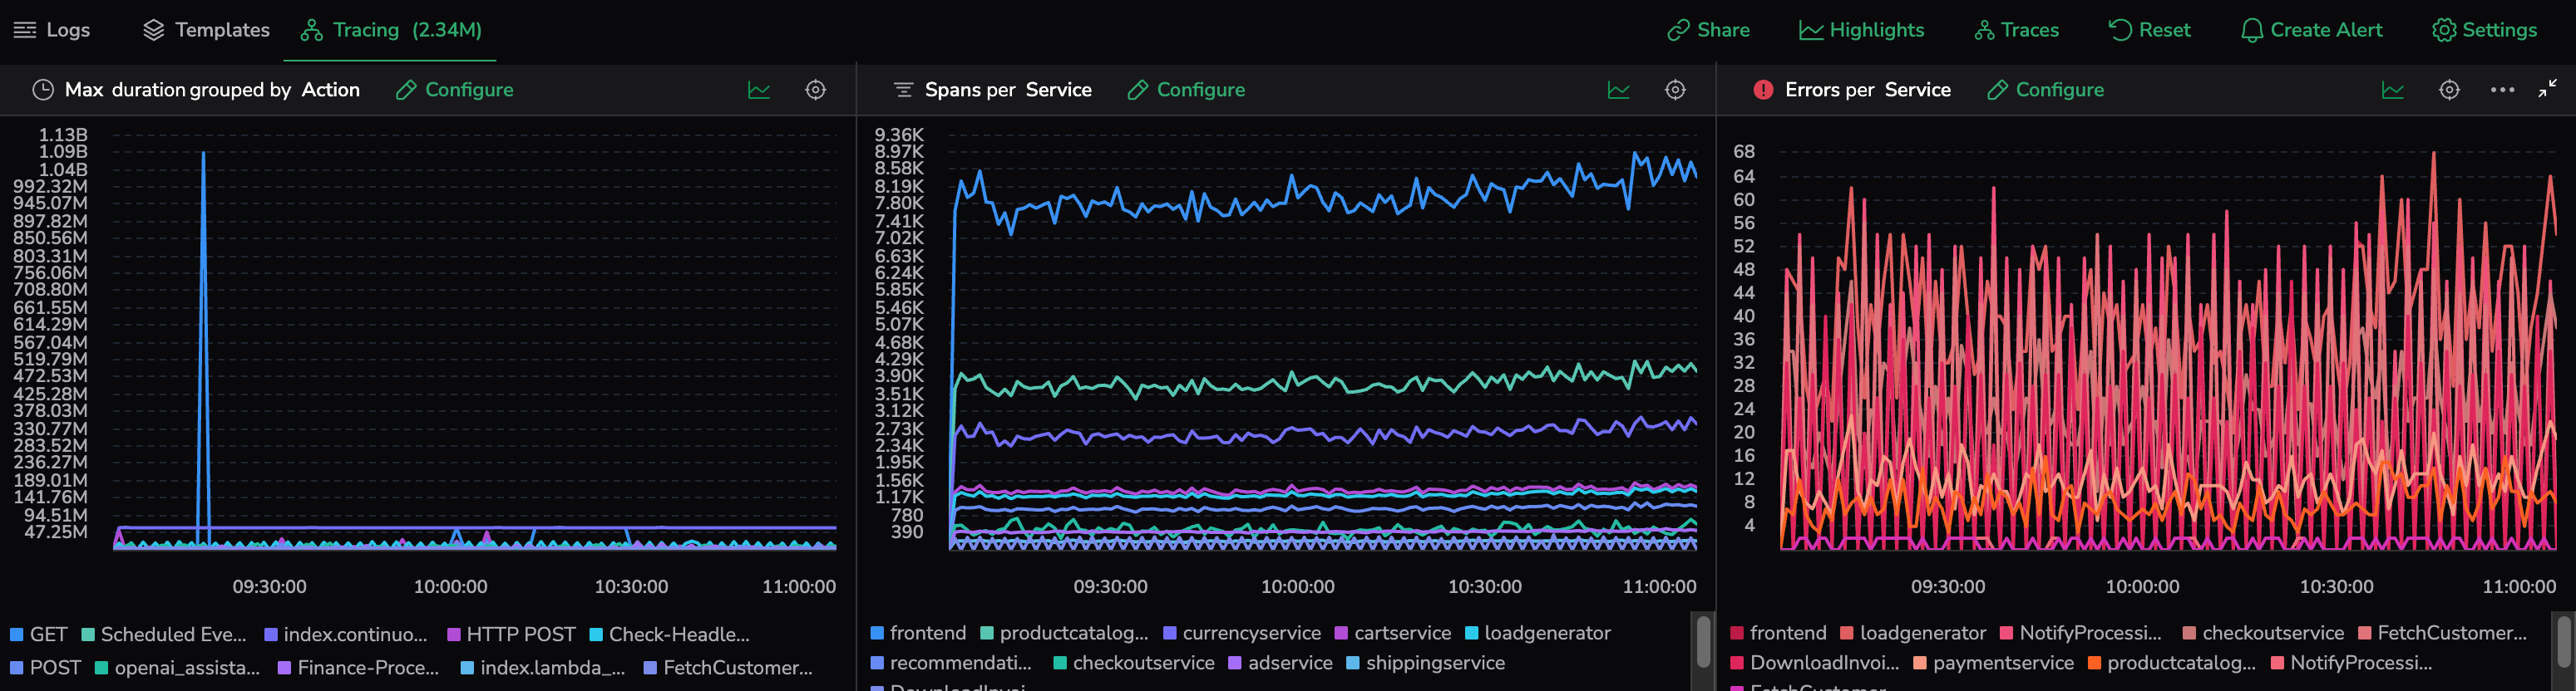Change the Service grouping in Spans panel

1058,90
